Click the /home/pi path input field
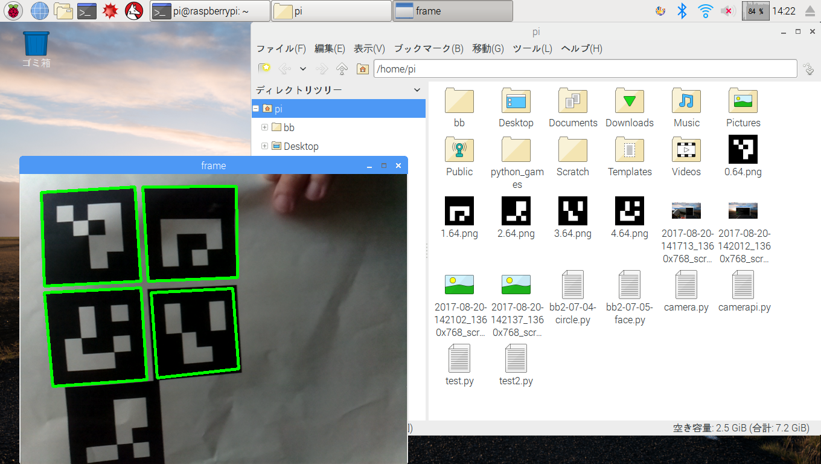Screen dimensions: 821x464 point(586,69)
